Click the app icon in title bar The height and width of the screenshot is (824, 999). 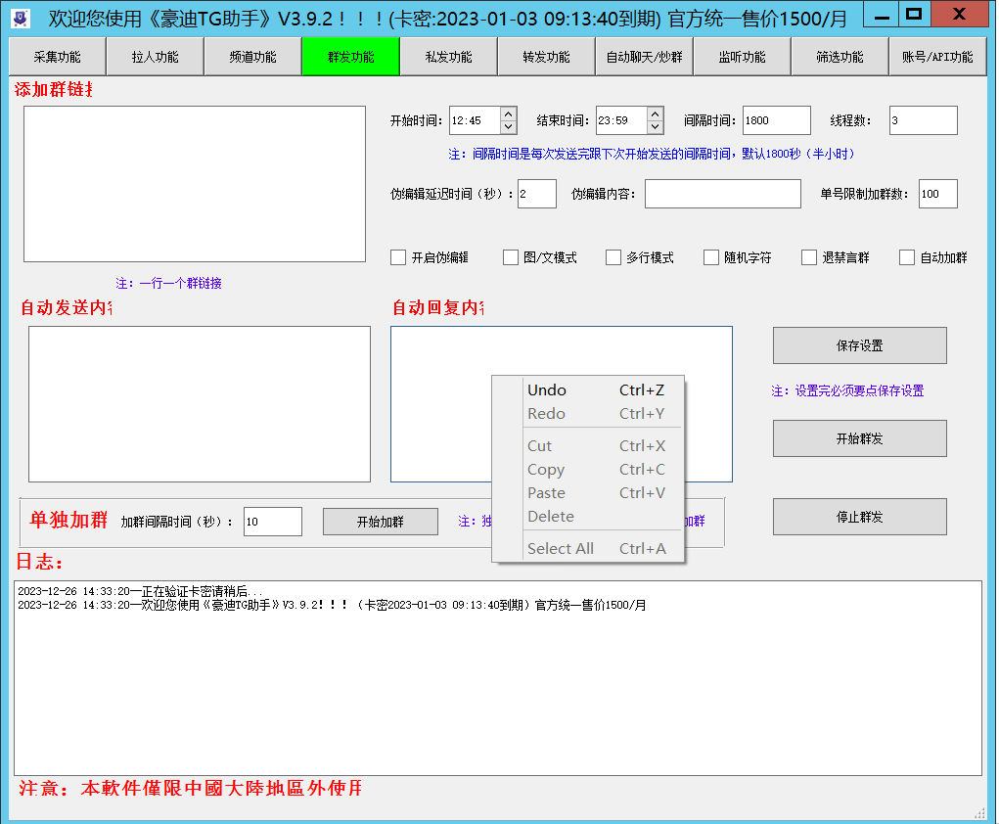point(20,18)
